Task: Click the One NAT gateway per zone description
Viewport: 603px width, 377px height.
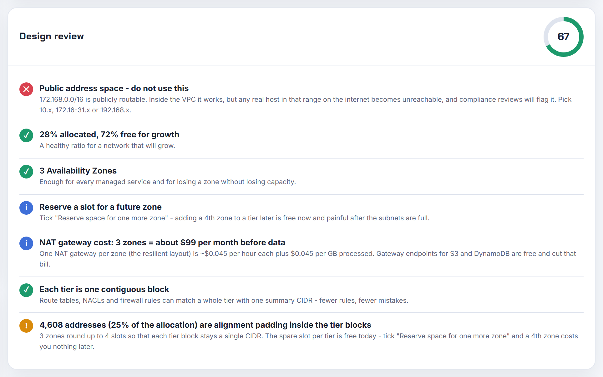Action: pos(308,259)
